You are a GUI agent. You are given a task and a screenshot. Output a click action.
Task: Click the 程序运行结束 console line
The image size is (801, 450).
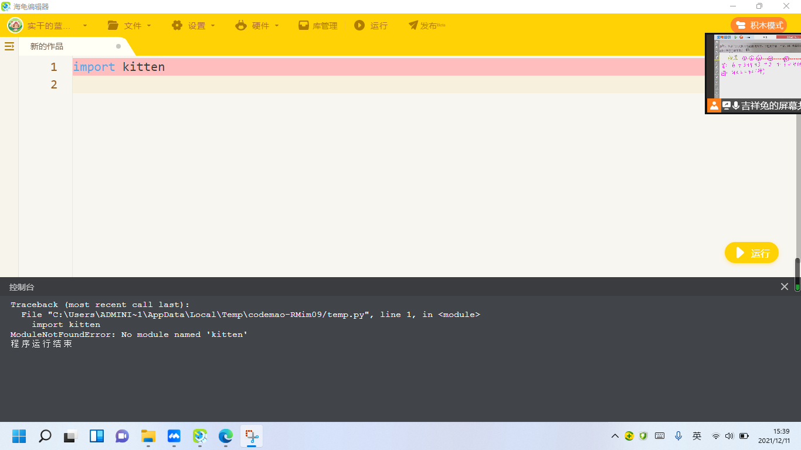pyautogui.click(x=42, y=344)
